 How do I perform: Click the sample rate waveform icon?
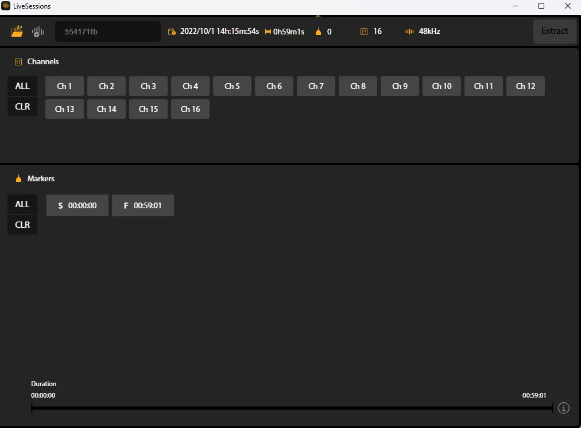[409, 32]
